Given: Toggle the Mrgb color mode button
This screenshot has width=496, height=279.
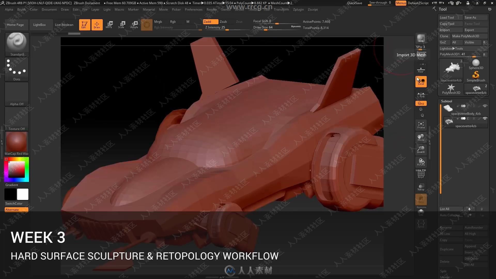Looking at the screenshot, I should click(x=158, y=21).
